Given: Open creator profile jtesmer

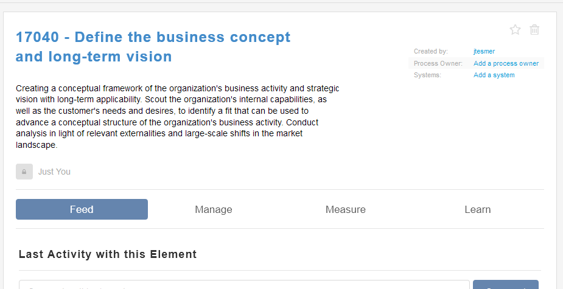Looking at the screenshot, I should (484, 51).
